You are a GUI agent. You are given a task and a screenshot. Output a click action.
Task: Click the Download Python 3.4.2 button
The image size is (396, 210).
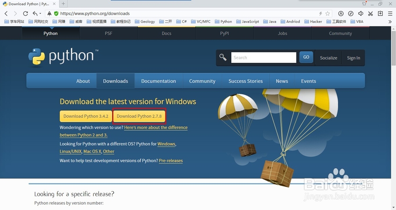(86, 116)
